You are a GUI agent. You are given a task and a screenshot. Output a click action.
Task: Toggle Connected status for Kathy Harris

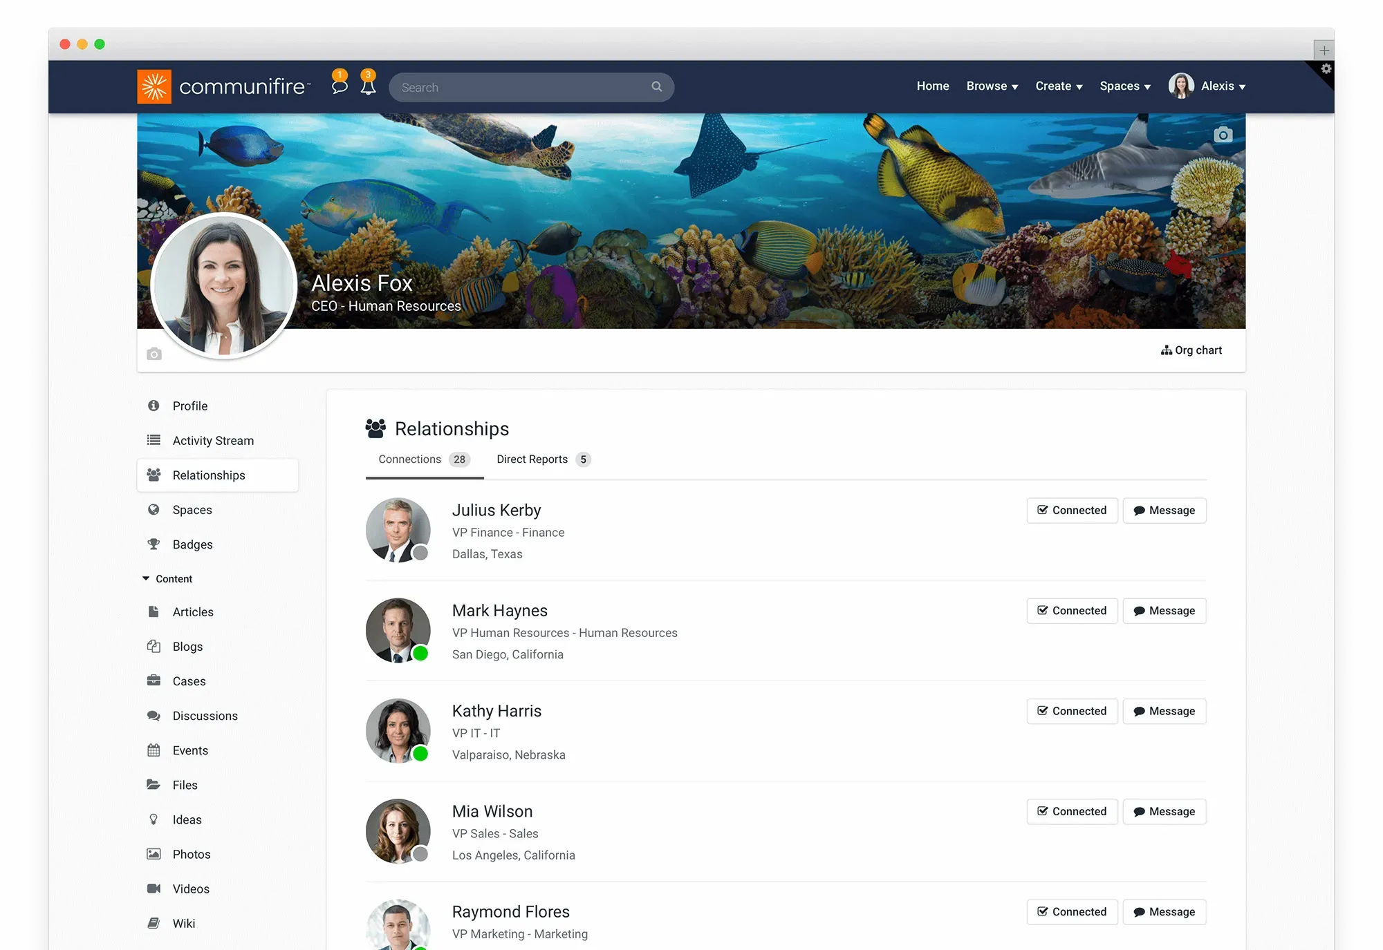tap(1072, 711)
